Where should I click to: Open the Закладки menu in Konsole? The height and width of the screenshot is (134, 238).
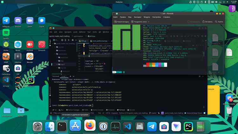(137, 17)
